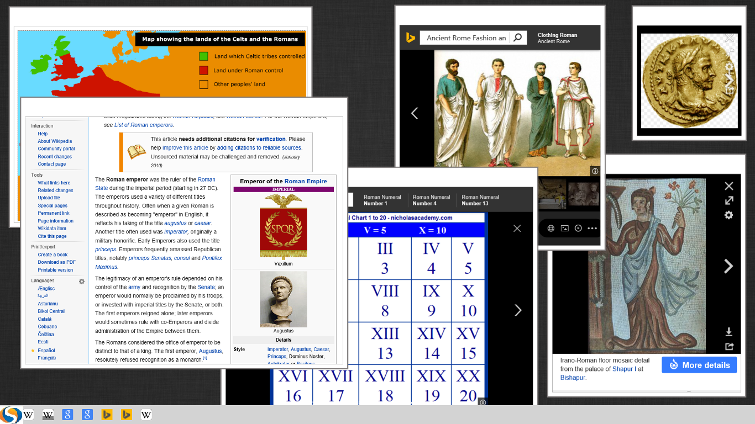Follow the List of Roman emperors link
Viewport: 755px width, 424px height.
tap(143, 125)
